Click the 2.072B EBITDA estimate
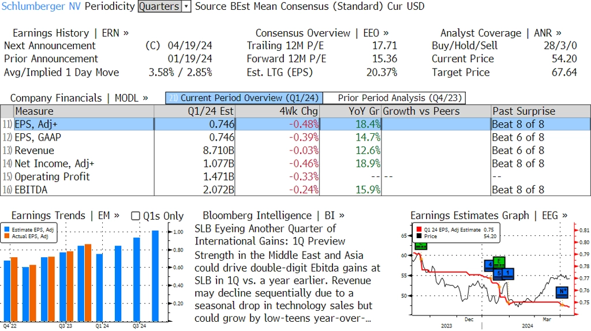Image resolution: width=591 pixels, height=331 pixels. pos(218,189)
